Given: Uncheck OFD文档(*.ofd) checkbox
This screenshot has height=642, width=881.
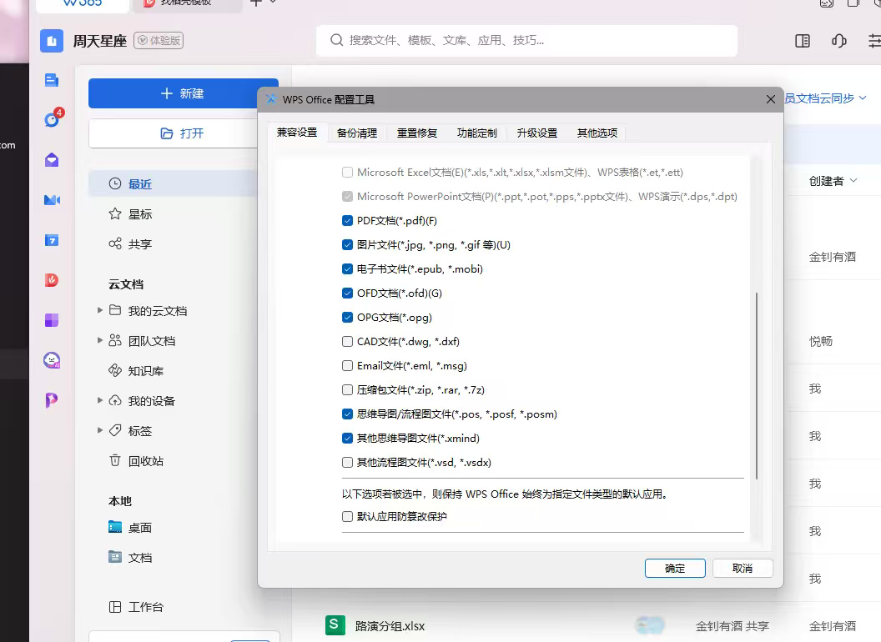Looking at the screenshot, I should (x=347, y=293).
